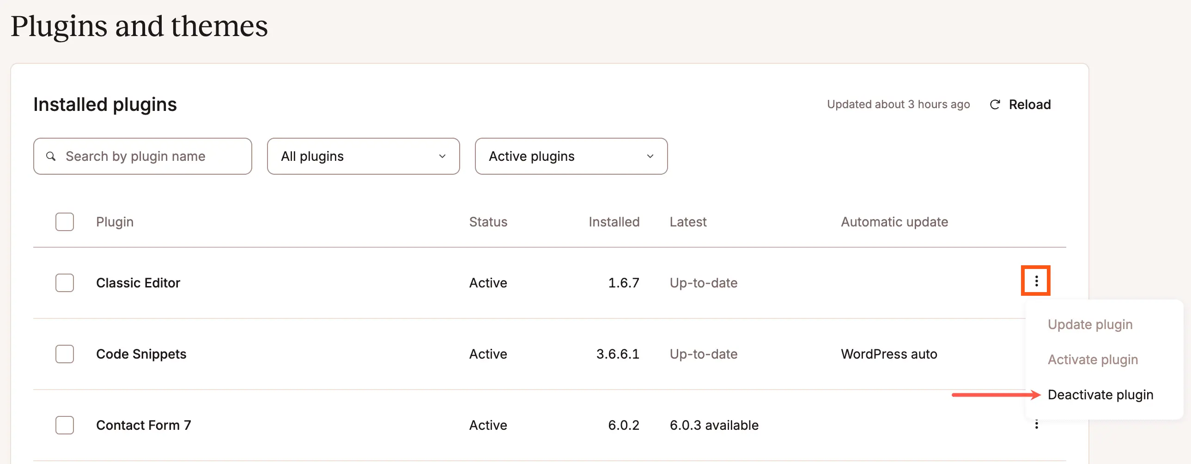Click the Status column header

[x=488, y=222]
